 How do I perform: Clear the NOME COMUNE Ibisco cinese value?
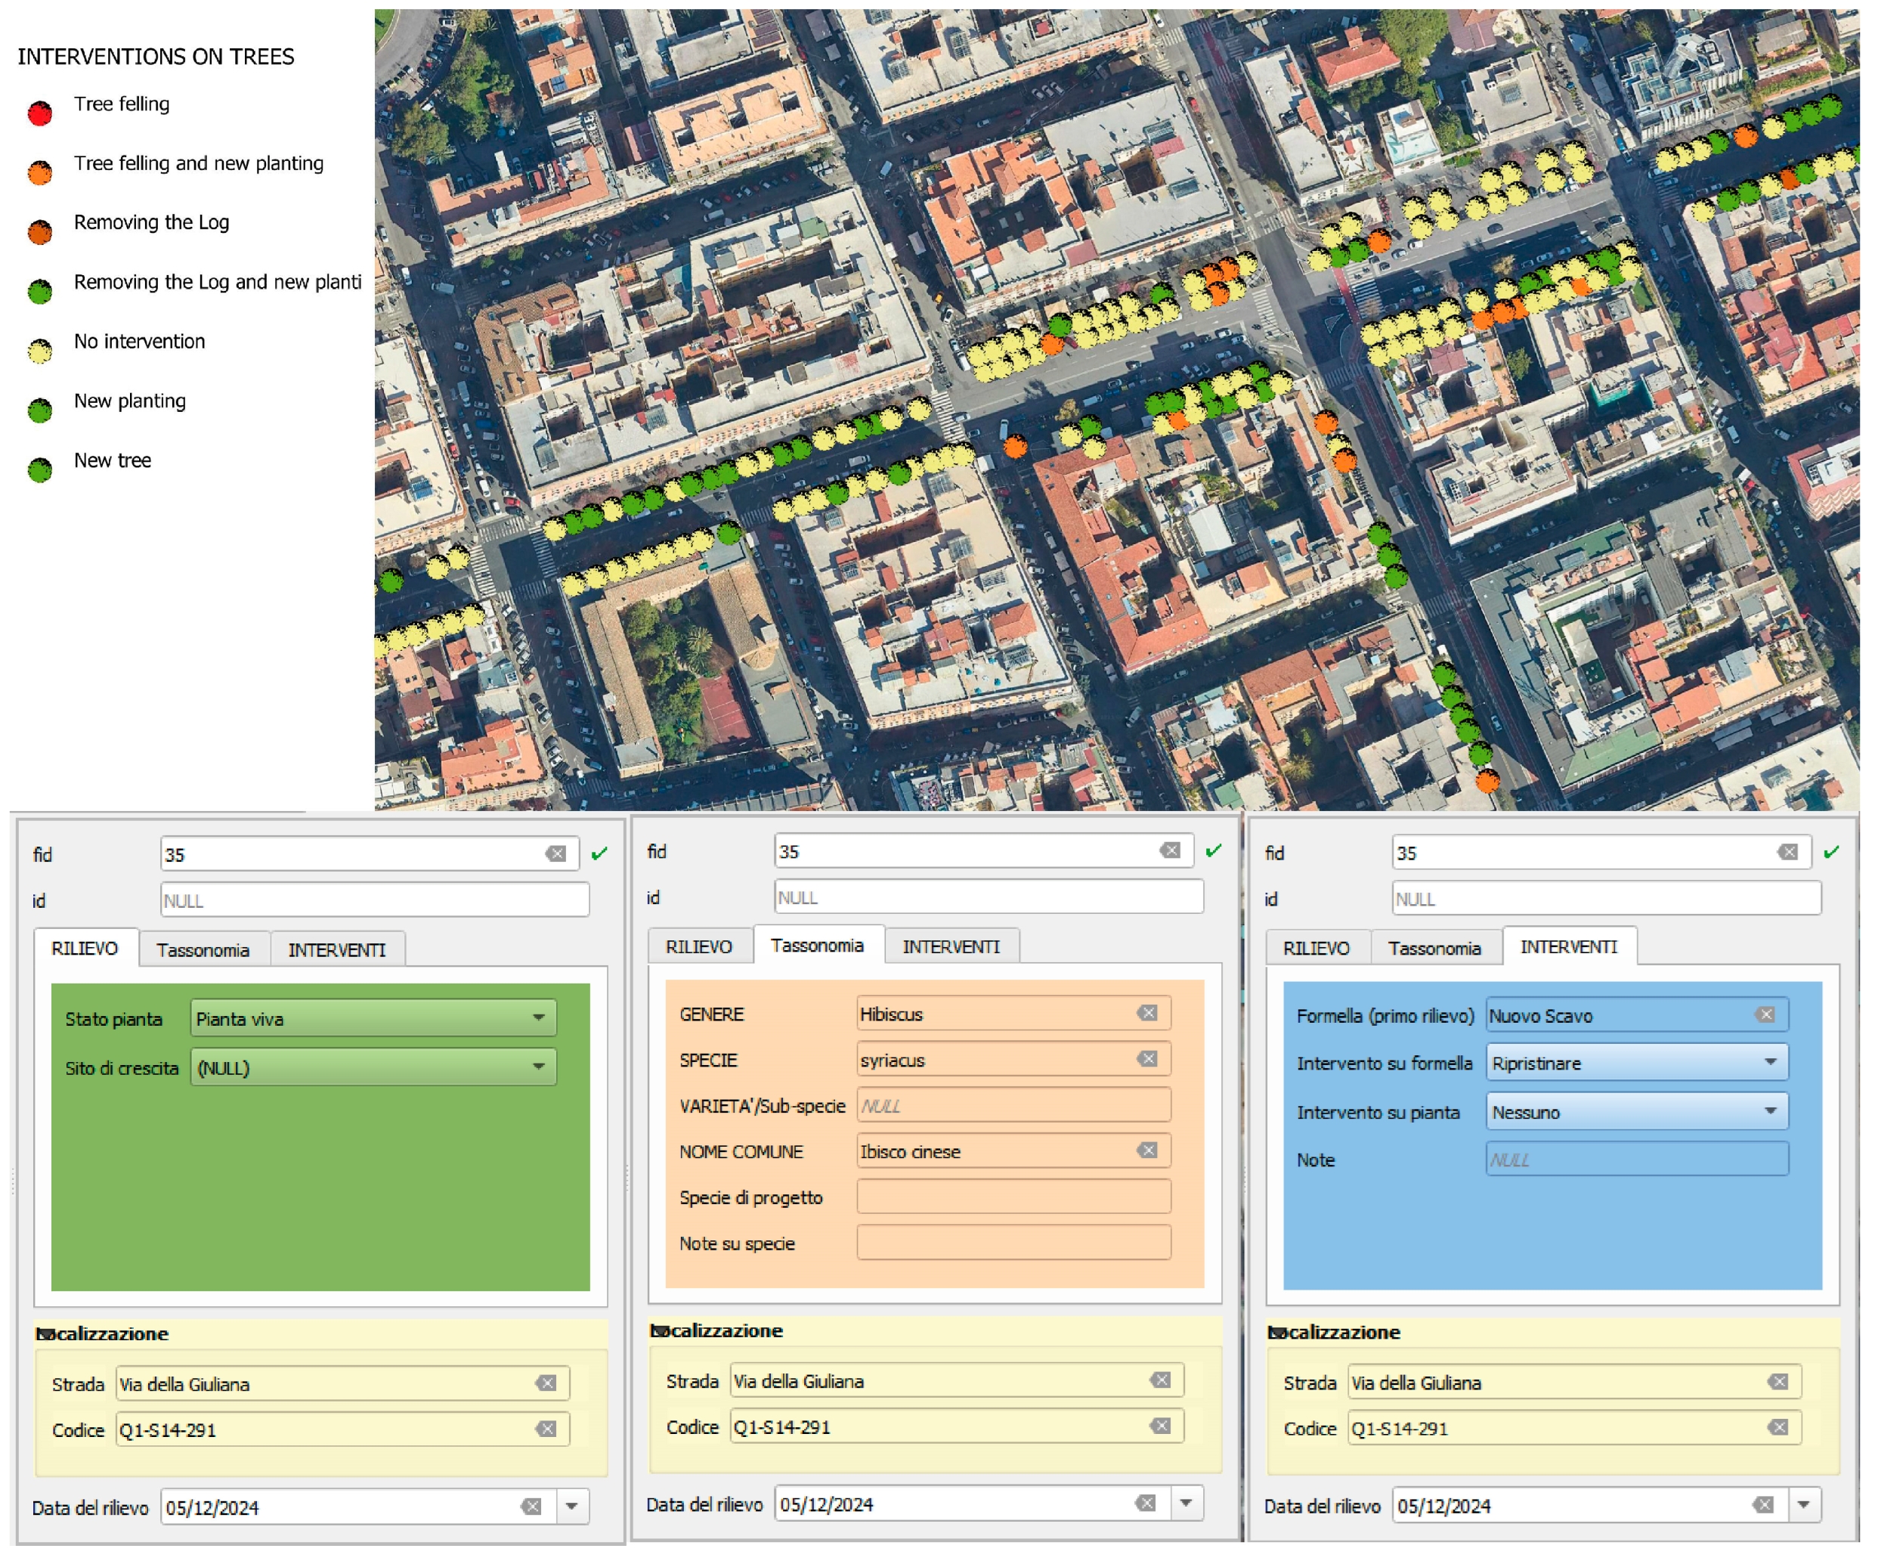click(x=1147, y=1151)
